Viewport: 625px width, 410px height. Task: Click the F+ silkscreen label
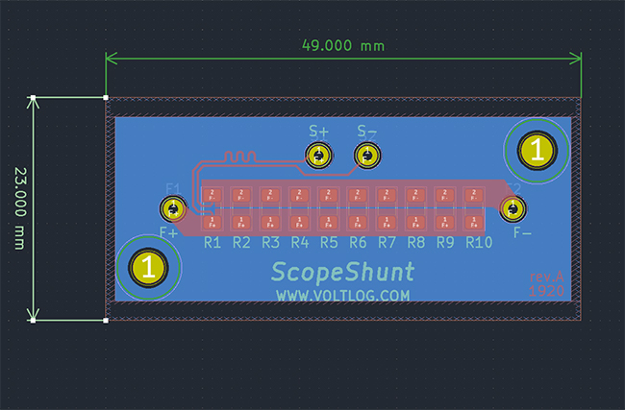coord(168,232)
